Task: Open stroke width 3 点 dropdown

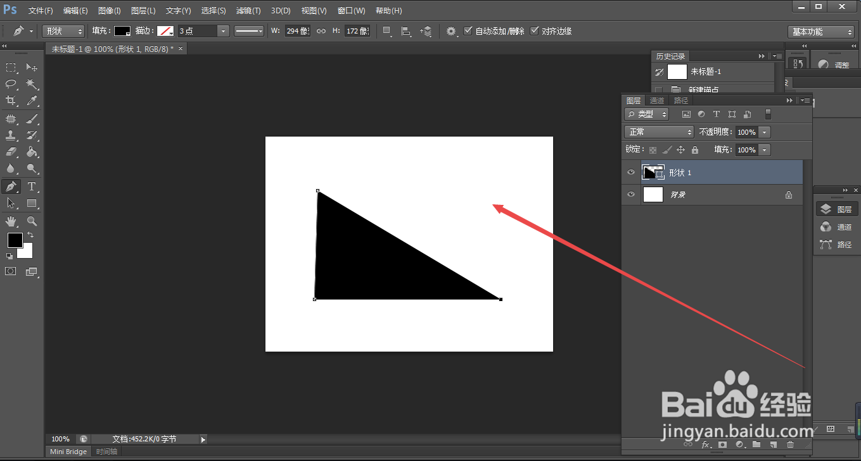Action: pyautogui.click(x=222, y=31)
